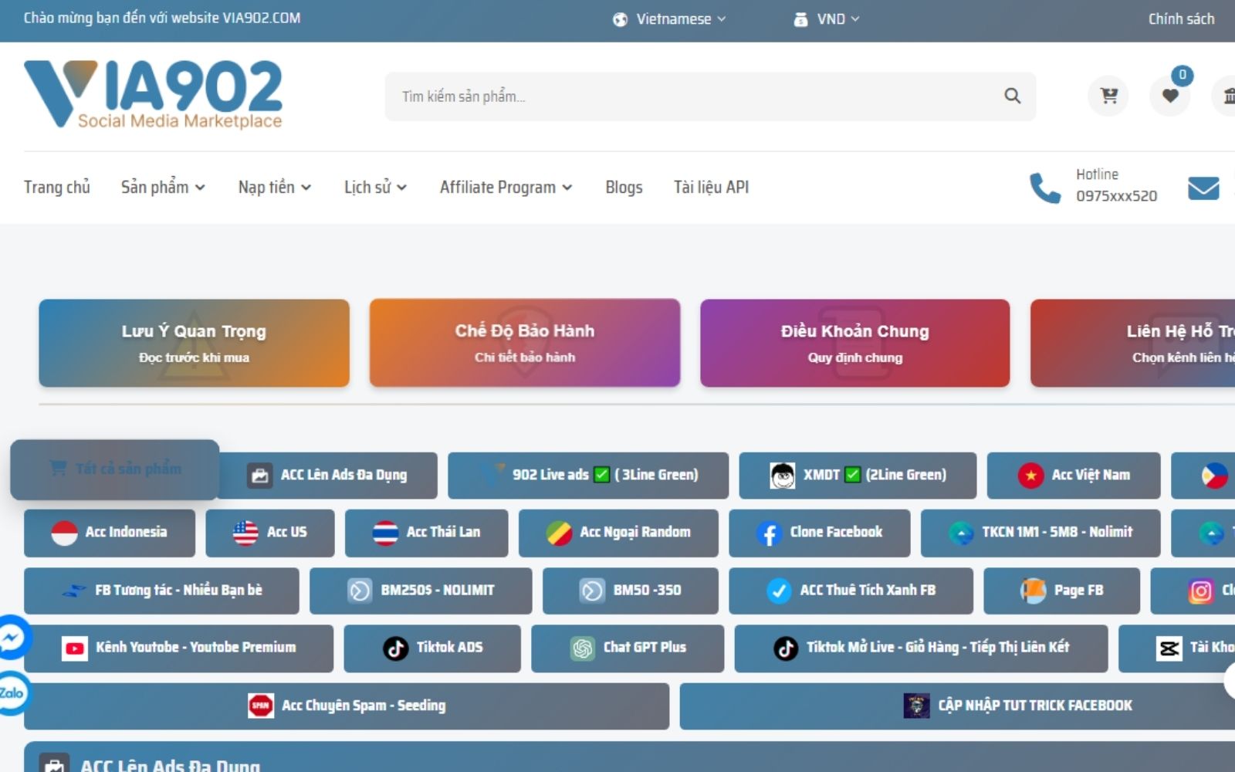Open Messenger chat bubble
This screenshot has height=772, width=1235.
click(12, 638)
